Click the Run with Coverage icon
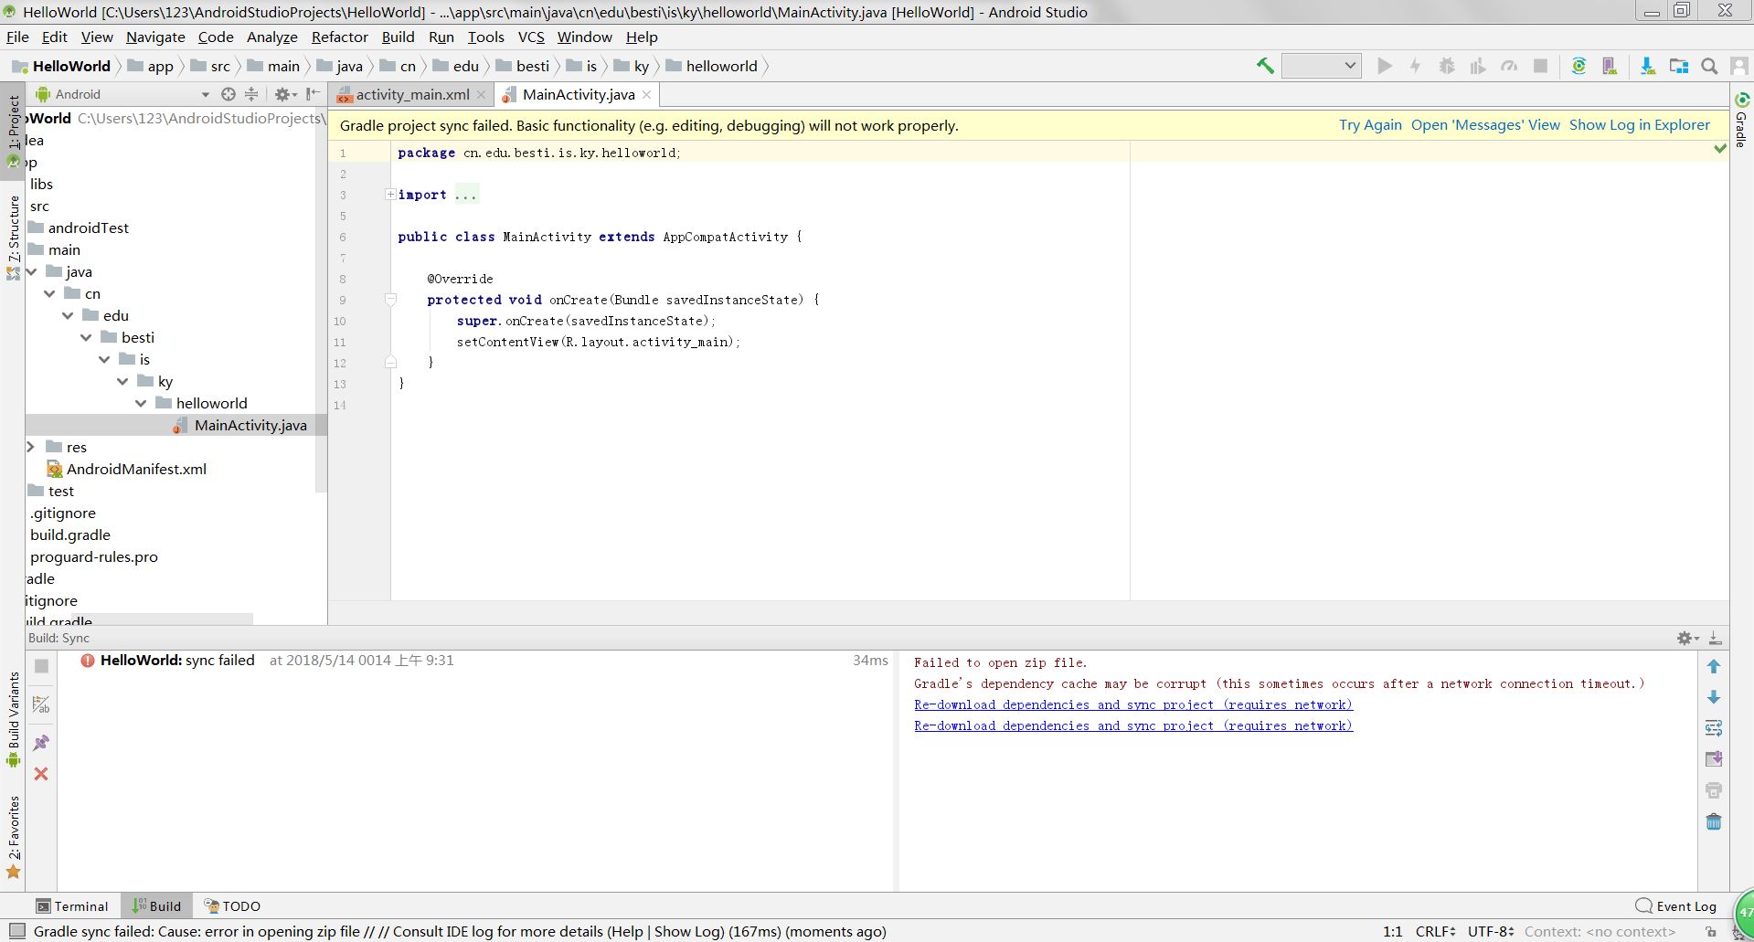 [1478, 66]
